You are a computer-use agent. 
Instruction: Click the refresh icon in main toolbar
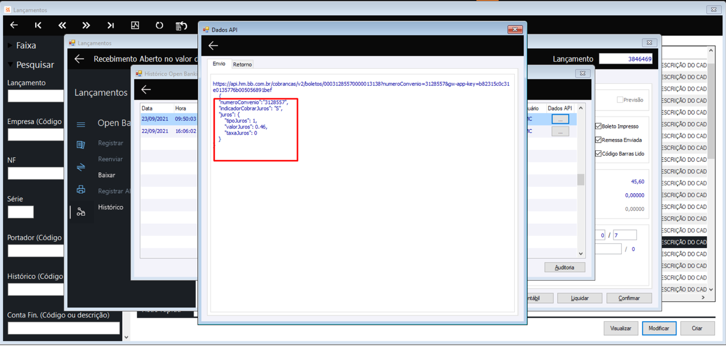(x=159, y=25)
